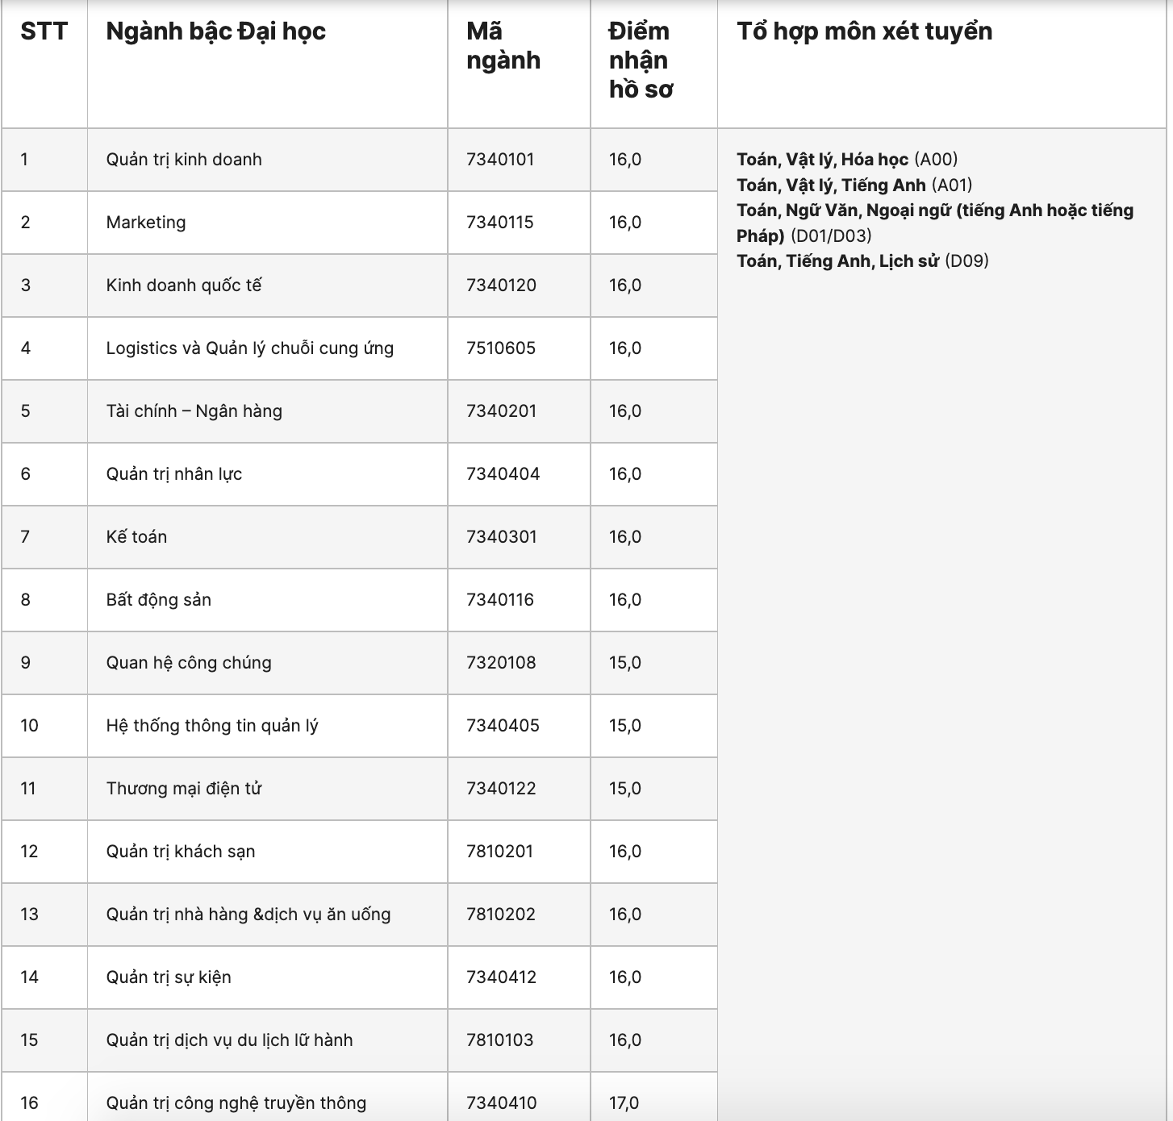
Task: Click 'Hệ thống thông tin quản lý'
Action: click(212, 726)
